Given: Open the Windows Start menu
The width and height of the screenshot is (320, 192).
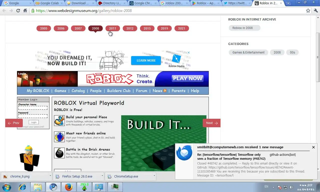Looking at the screenshot, I should [6, 187].
